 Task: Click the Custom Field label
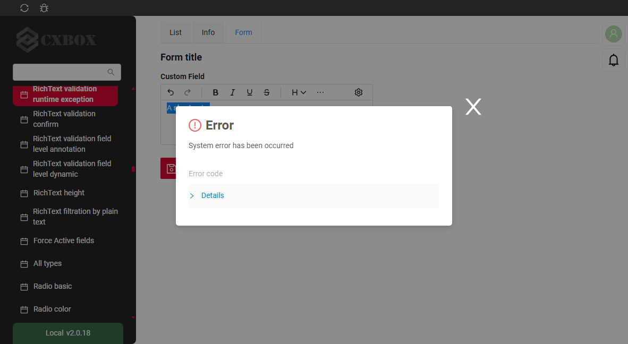[182, 76]
